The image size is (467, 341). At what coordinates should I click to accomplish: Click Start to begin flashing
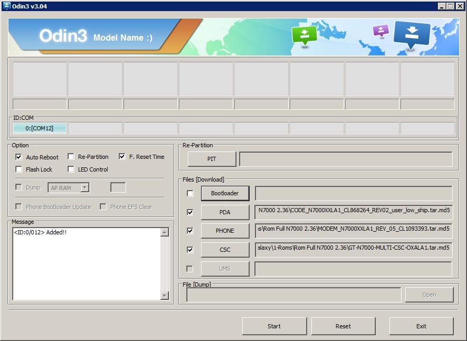pos(274,326)
